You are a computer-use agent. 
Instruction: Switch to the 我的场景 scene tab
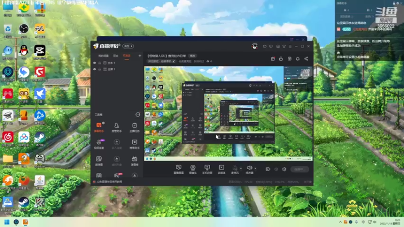coord(104,56)
